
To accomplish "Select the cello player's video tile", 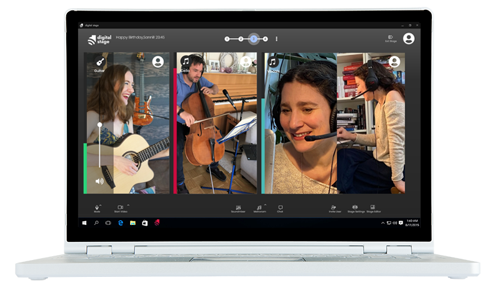I will coord(215,123).
